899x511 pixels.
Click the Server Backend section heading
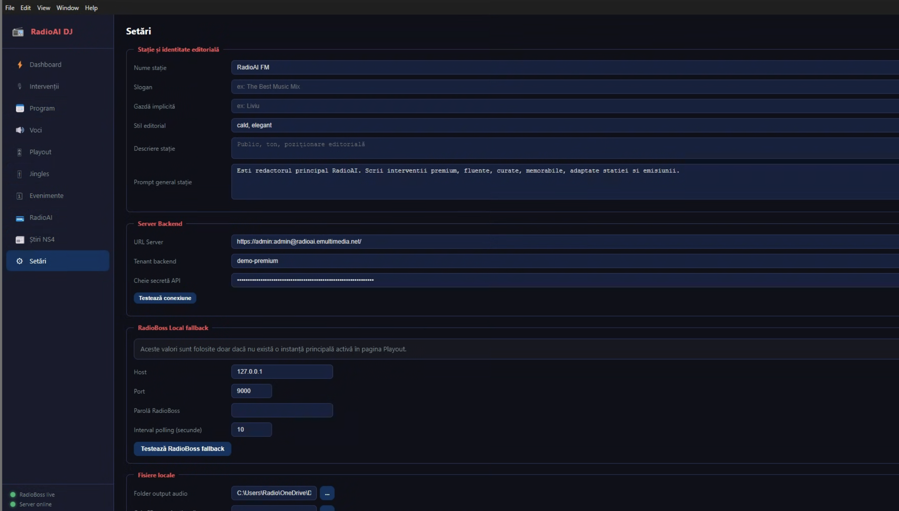(160, 224)
